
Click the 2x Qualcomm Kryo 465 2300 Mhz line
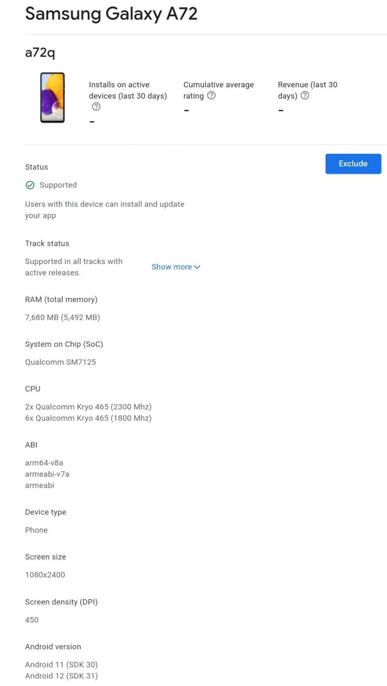(88, 407)
